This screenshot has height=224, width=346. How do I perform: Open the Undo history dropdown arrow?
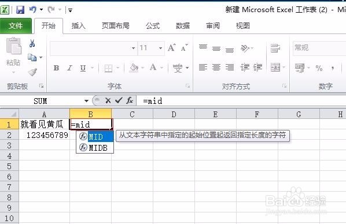41,10
